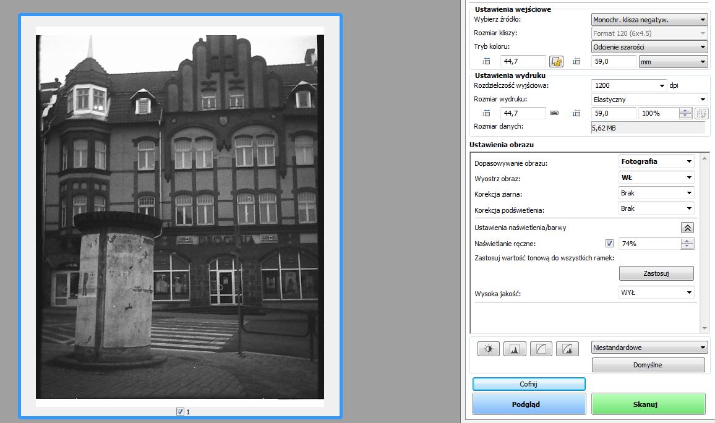Toggle the aspect ratio lock icon

coord(557,61)
